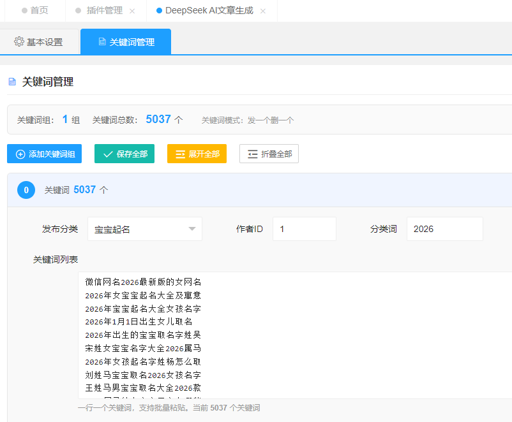Focus the 作者ID input field
The image size is (512, 422).
[x=304, y=229]
